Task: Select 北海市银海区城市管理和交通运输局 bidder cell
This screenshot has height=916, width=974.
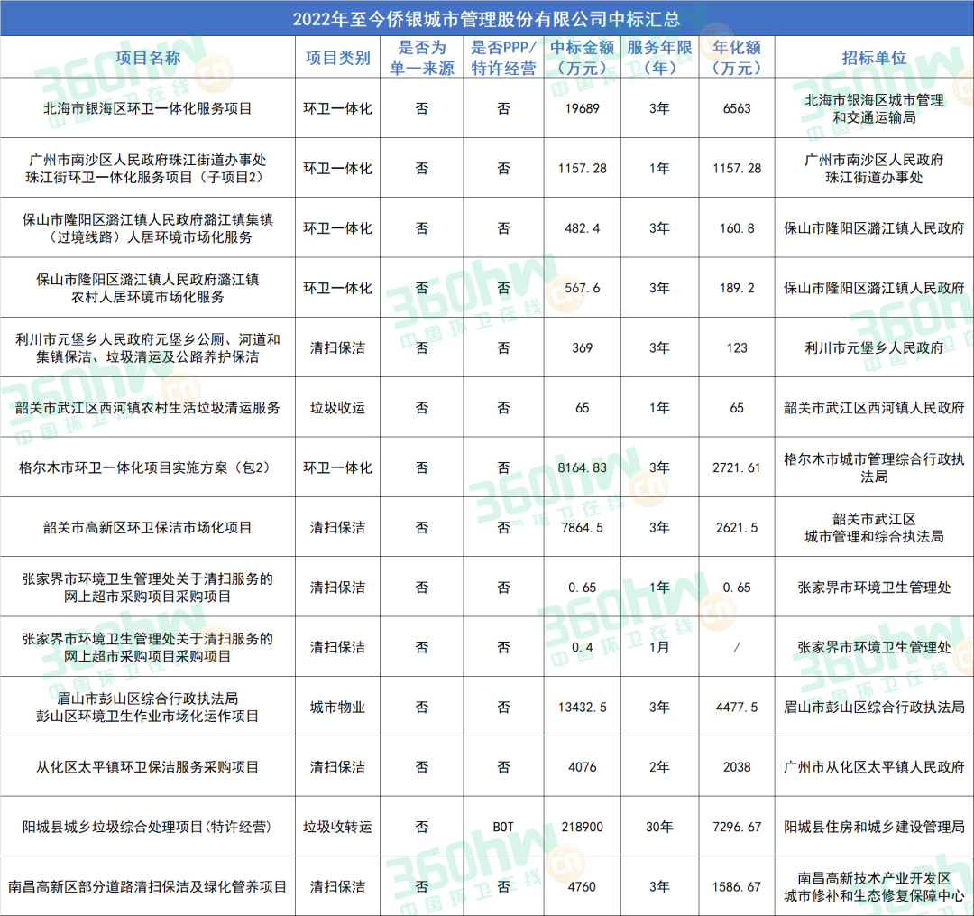Action: (874, 109)
